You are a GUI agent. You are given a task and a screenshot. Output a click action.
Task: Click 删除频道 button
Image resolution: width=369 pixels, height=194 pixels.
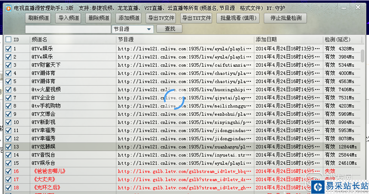coord(98,18)
